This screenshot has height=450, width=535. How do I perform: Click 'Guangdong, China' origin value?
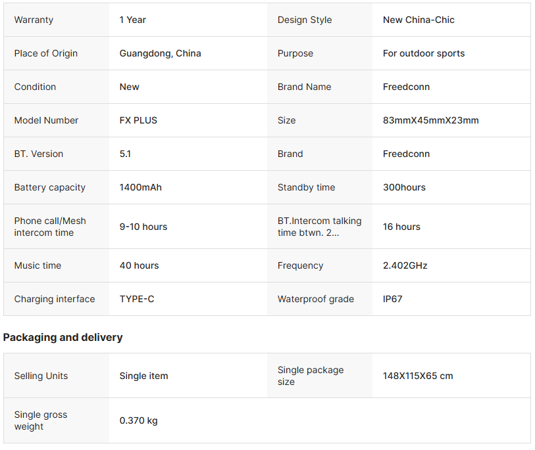[161, 53]
